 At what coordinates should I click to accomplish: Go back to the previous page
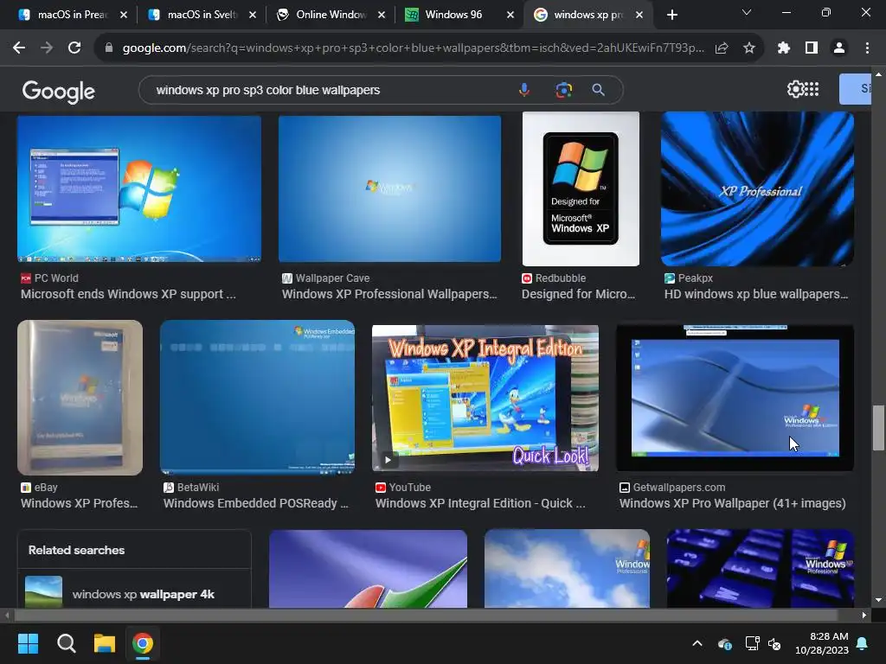tap(19, 48)
